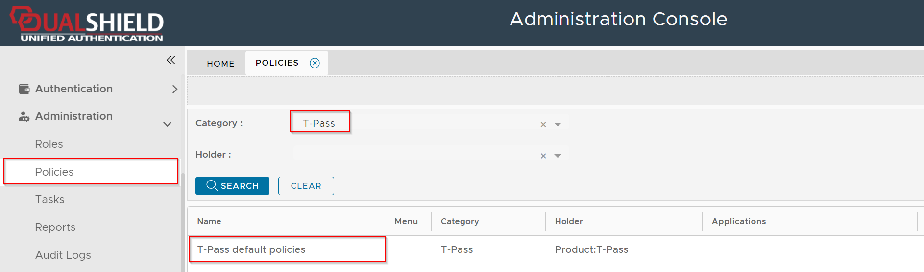This screenshot has height=272, width=924.
Task: Collapse the Administration menu chevron
Action: [167, 124]
